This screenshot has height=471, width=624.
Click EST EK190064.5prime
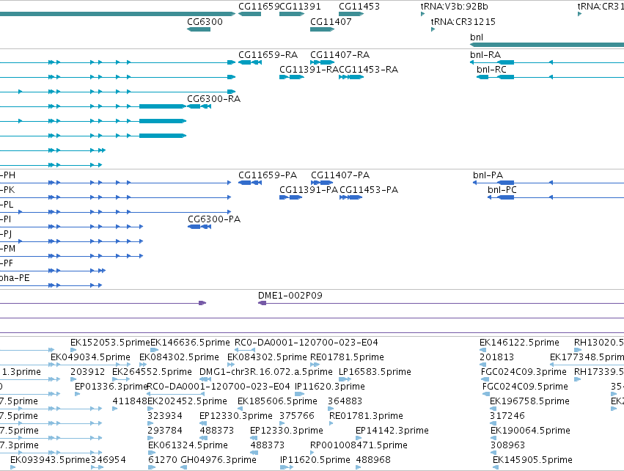tap(530, 431)
